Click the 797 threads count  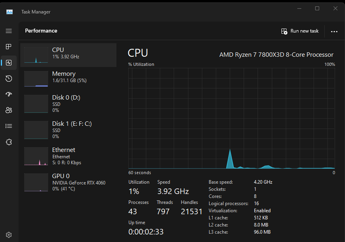click(163, 212)
